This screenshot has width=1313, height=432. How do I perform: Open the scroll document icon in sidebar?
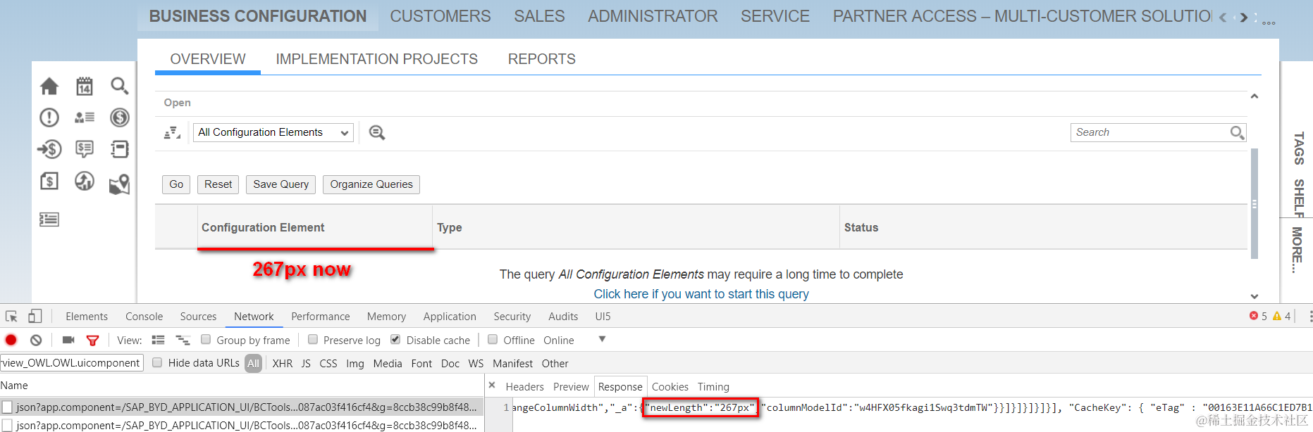pos(119,149)
